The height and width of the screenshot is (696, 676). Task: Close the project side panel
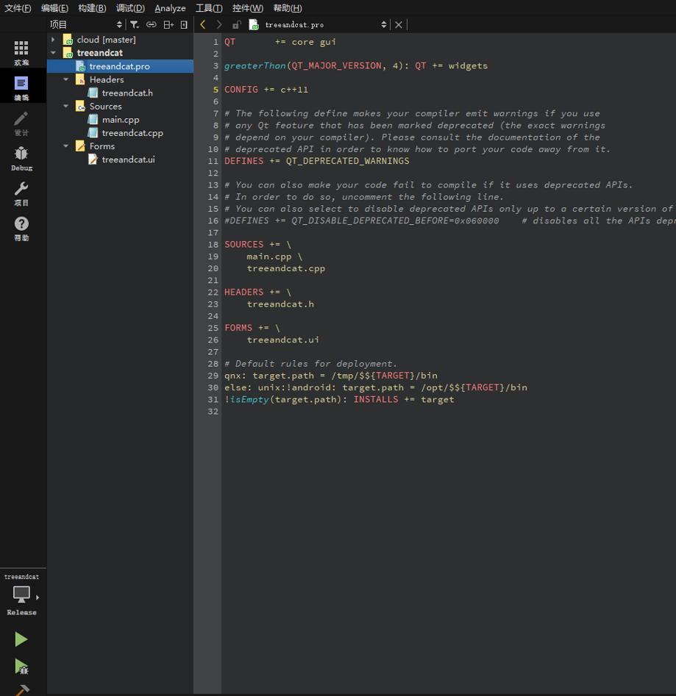coord(184,25)
